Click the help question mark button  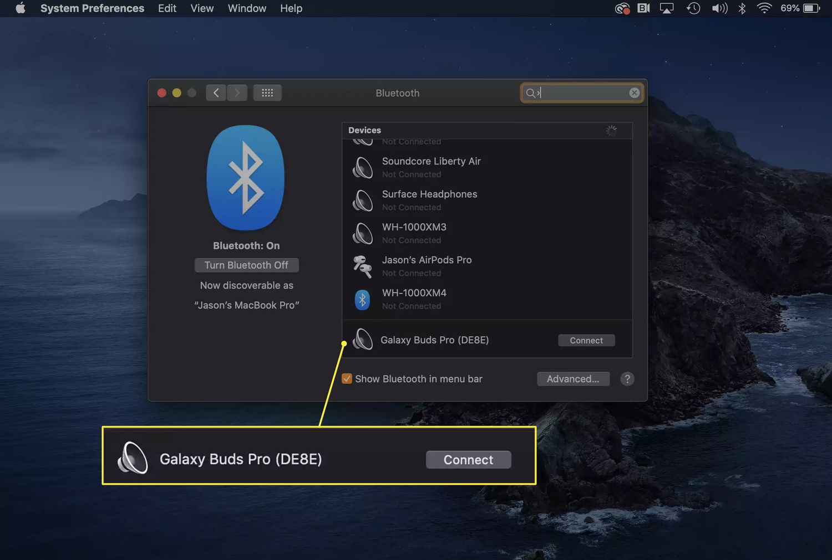point(627,379)
